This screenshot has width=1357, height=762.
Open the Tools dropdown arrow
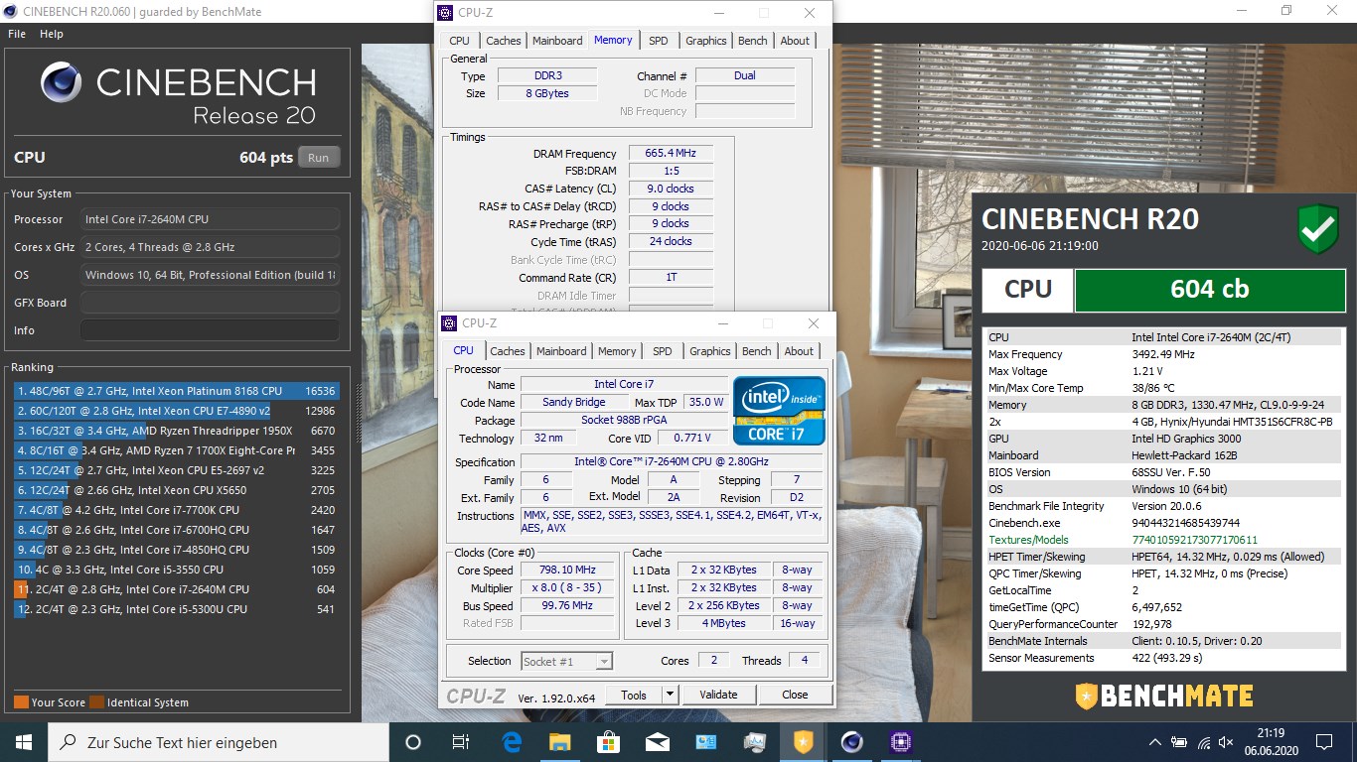coord(670,695)
